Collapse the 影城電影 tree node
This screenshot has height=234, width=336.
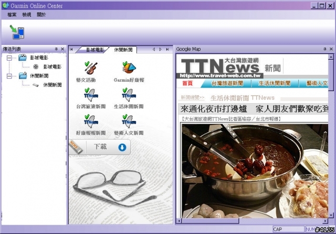tap(9, 58)
